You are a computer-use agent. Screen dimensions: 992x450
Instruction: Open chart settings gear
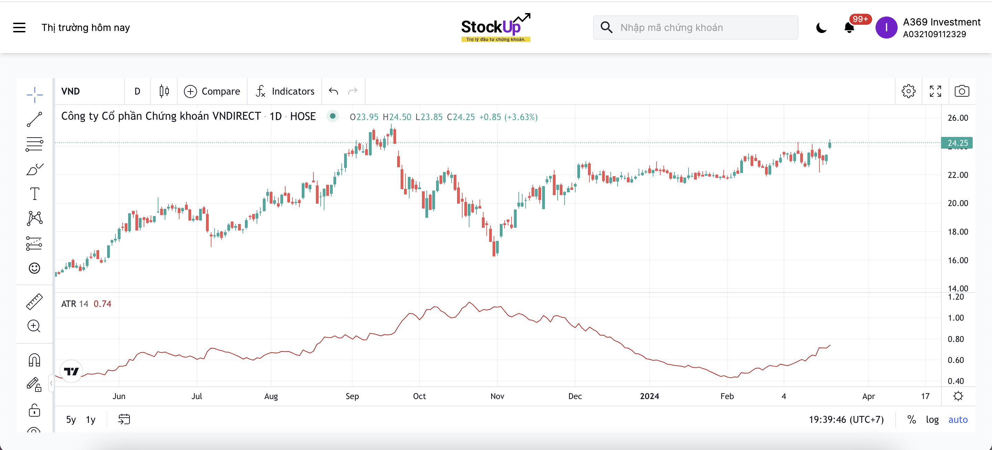tap(908, 91)
